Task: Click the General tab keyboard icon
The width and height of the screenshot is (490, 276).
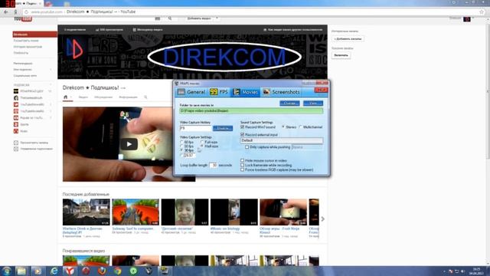Action: pos(181,92)
